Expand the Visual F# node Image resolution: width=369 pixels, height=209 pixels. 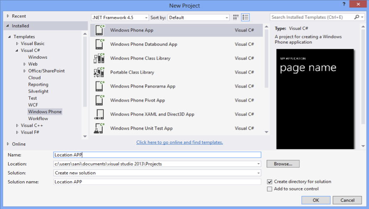(17, 132)
